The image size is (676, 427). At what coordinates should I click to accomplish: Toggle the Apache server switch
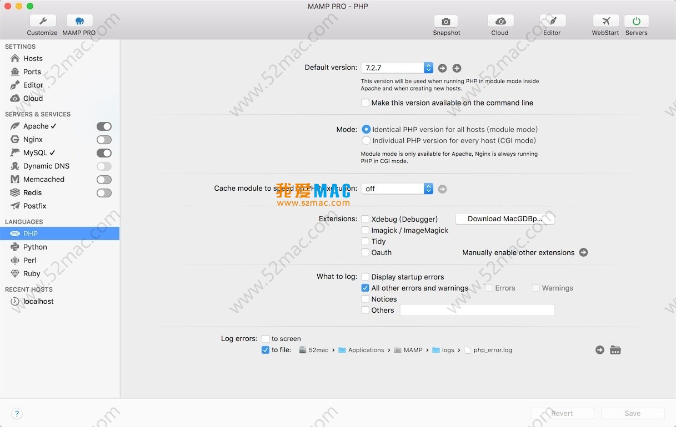tap(104, 126)
